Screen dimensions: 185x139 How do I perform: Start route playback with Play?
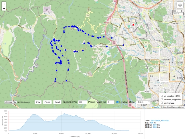pyautogui.click(x=38, y=102)
